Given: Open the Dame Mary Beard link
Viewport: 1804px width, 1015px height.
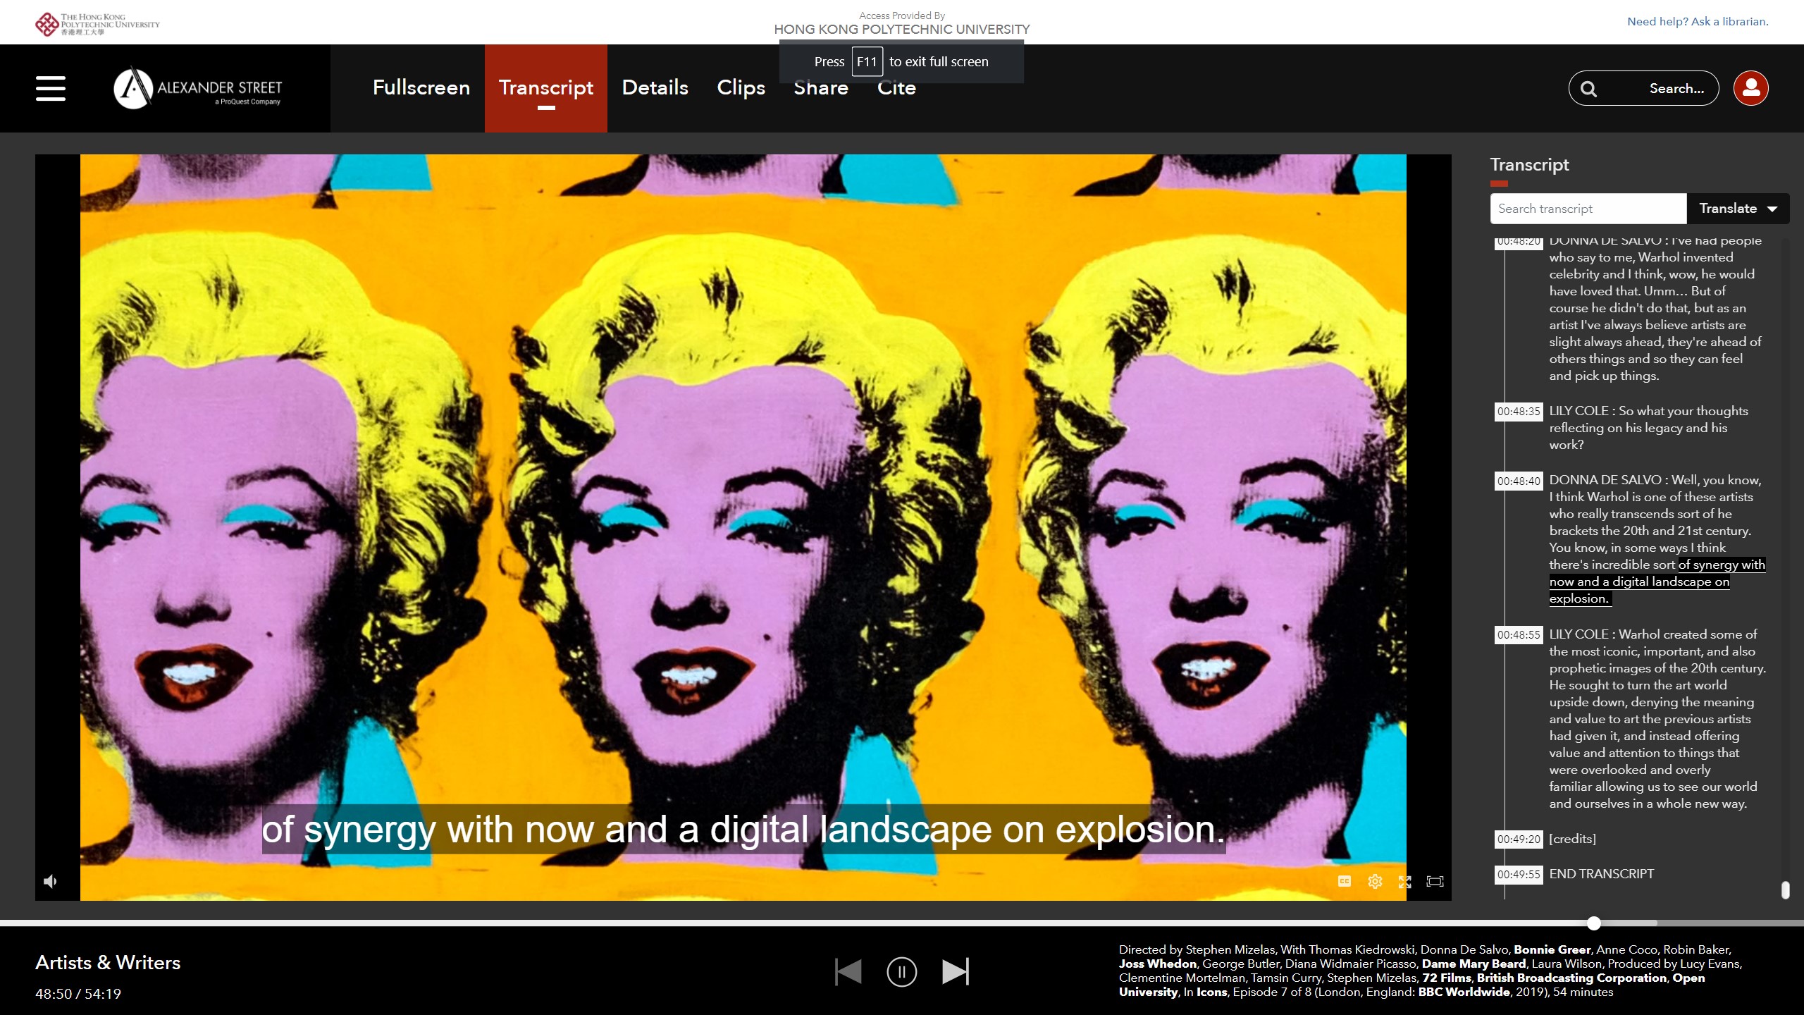Looking at the screenshot, I should pos(1474,964).
